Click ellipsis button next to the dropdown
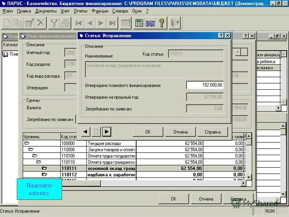Screen dimensions: 289x217 (x=244, y=52)
